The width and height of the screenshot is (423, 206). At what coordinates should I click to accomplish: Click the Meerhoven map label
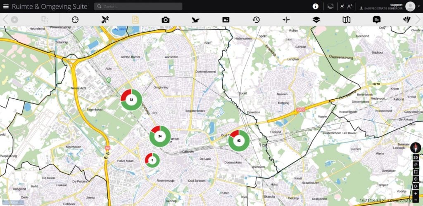(74, 147)
